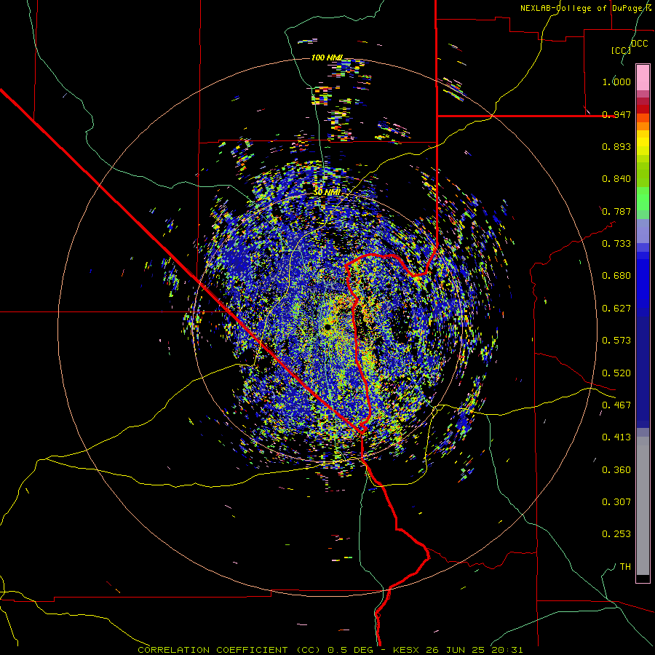Click the TH threshold label
Viewport: 655px width, 655px height.
pos(625,567)
